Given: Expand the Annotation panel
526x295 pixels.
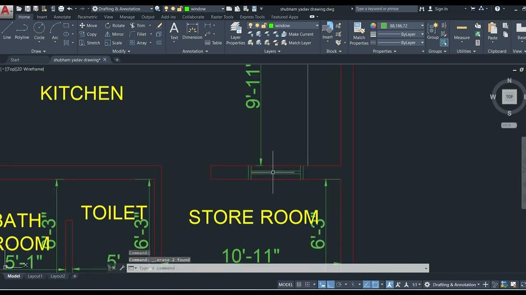Looking at the screenshot, I should pyautogui.click(x=195, y=51).
